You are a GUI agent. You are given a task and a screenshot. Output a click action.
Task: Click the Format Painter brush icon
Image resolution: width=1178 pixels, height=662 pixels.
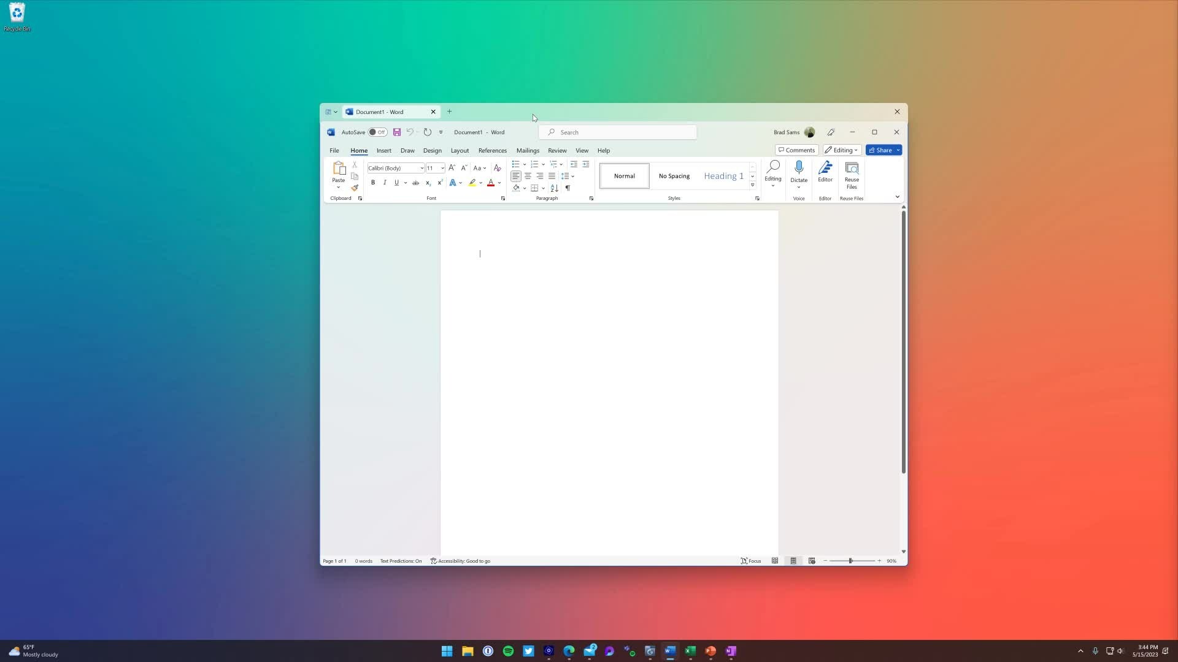tap(355, 188)
